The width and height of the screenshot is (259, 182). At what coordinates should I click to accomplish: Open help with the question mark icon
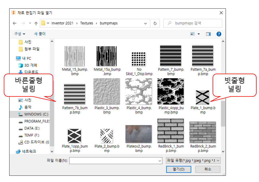[x=219, y=34]
